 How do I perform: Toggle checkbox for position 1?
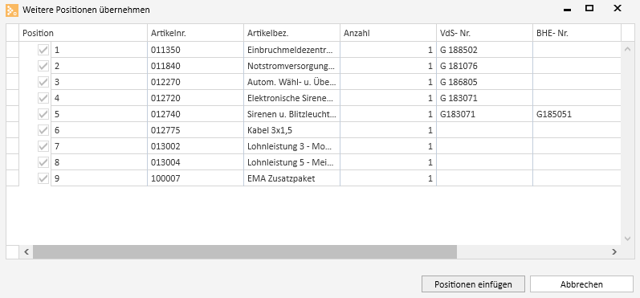point(43,51)
